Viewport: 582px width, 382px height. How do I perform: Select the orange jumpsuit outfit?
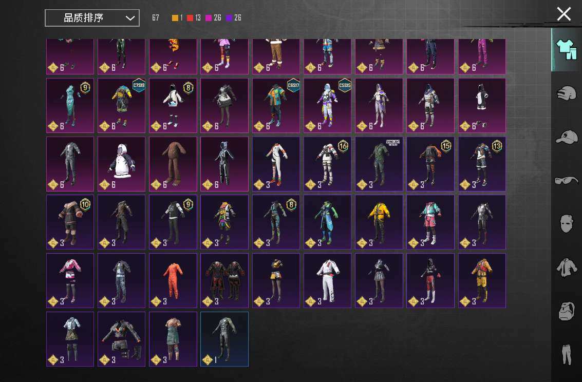pyautogui.click(x=173, y=280)
